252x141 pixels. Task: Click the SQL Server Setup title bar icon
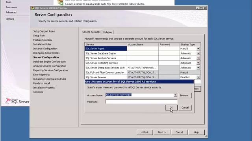(33, 8)
